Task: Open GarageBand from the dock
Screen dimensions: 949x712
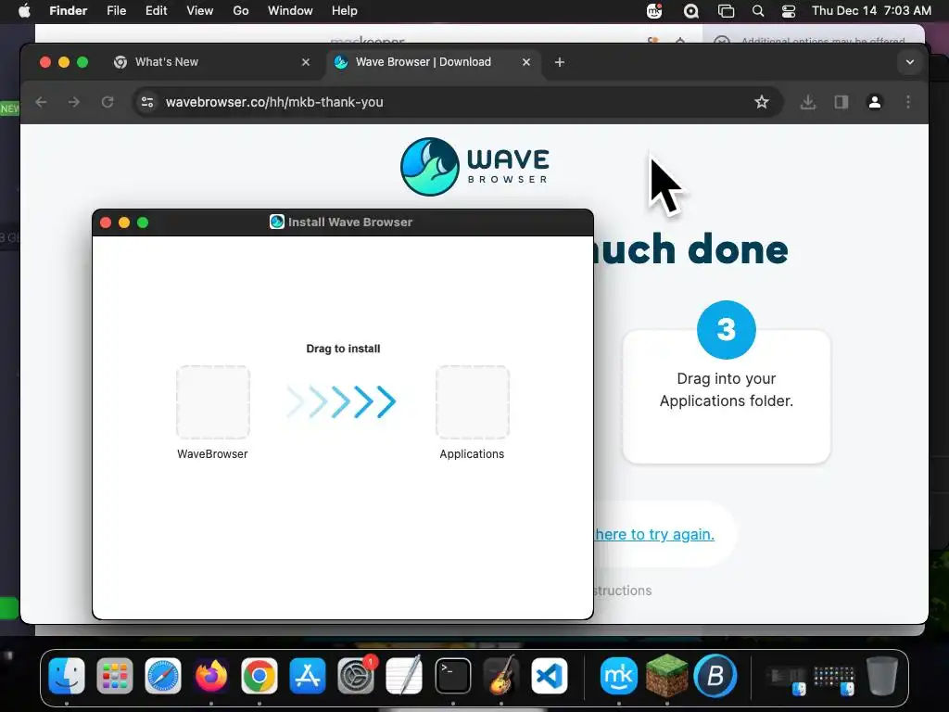Action: (x=501, y=676)
